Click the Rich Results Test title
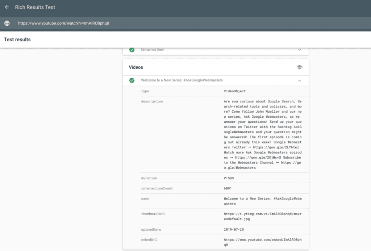Screen dimensions: 371x251 pyautogui.click(x=35, y=7)
